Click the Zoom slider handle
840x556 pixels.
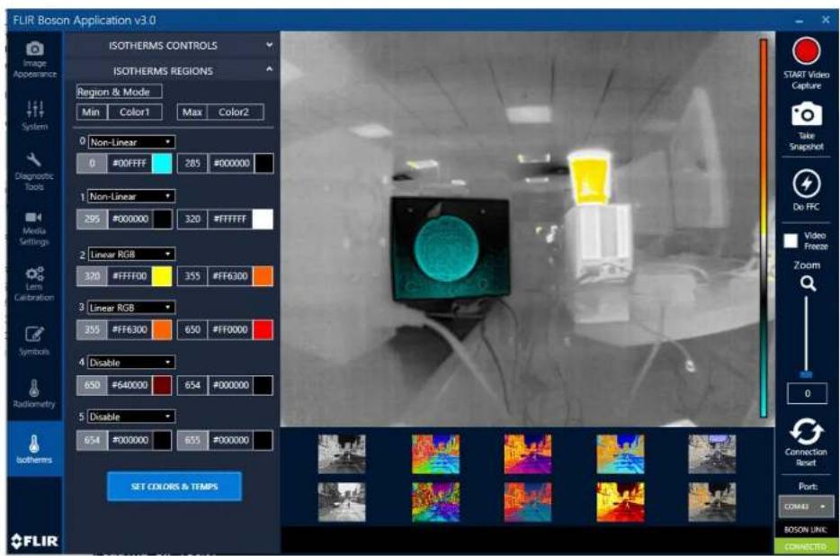[x=806, y=374]
